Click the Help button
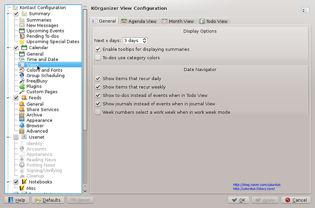The image size is (315, 208). click(17, 200)
